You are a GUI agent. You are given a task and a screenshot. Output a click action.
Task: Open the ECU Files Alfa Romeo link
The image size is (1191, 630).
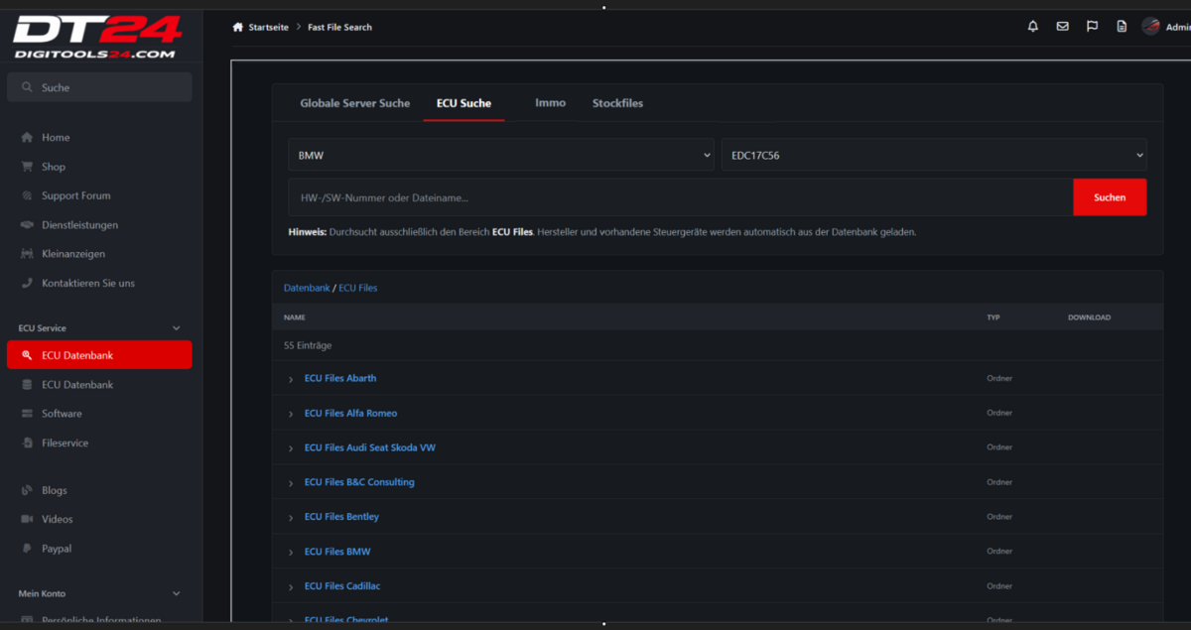[x=350, y=413]
